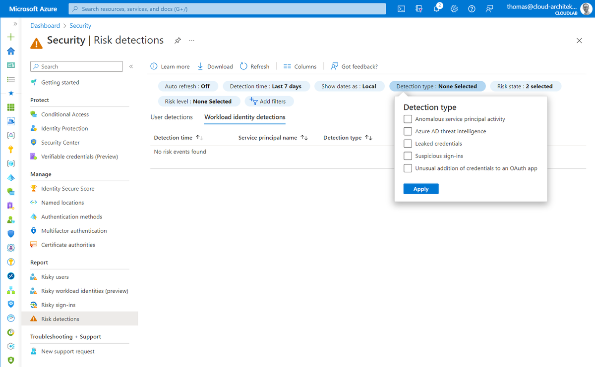Screen dimensions: 595x367
Task: Check Azure AD threat intelligence
Action: coord(408,131)
